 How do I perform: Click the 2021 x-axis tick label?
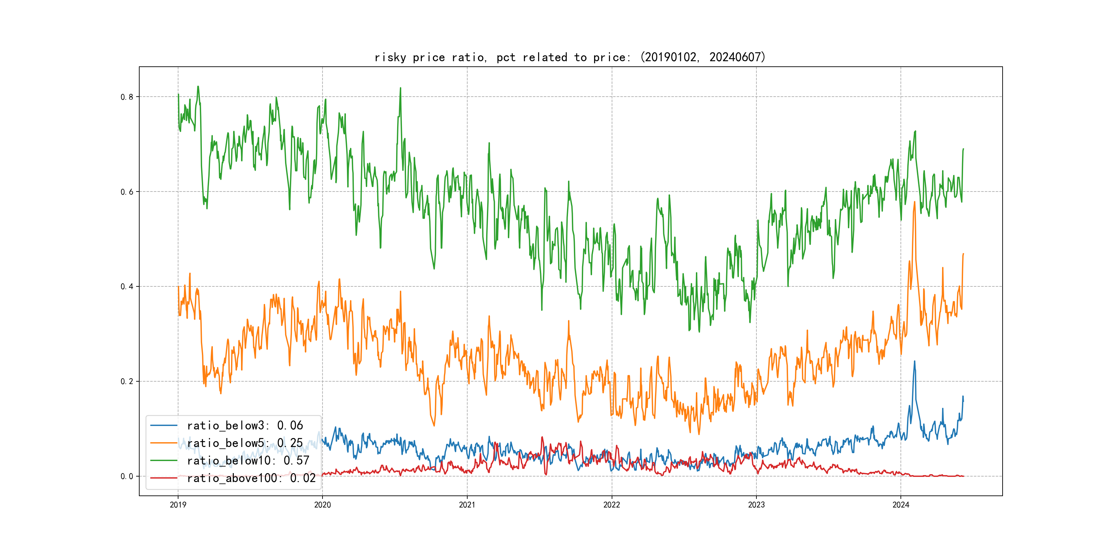click(x=467, y=505)
